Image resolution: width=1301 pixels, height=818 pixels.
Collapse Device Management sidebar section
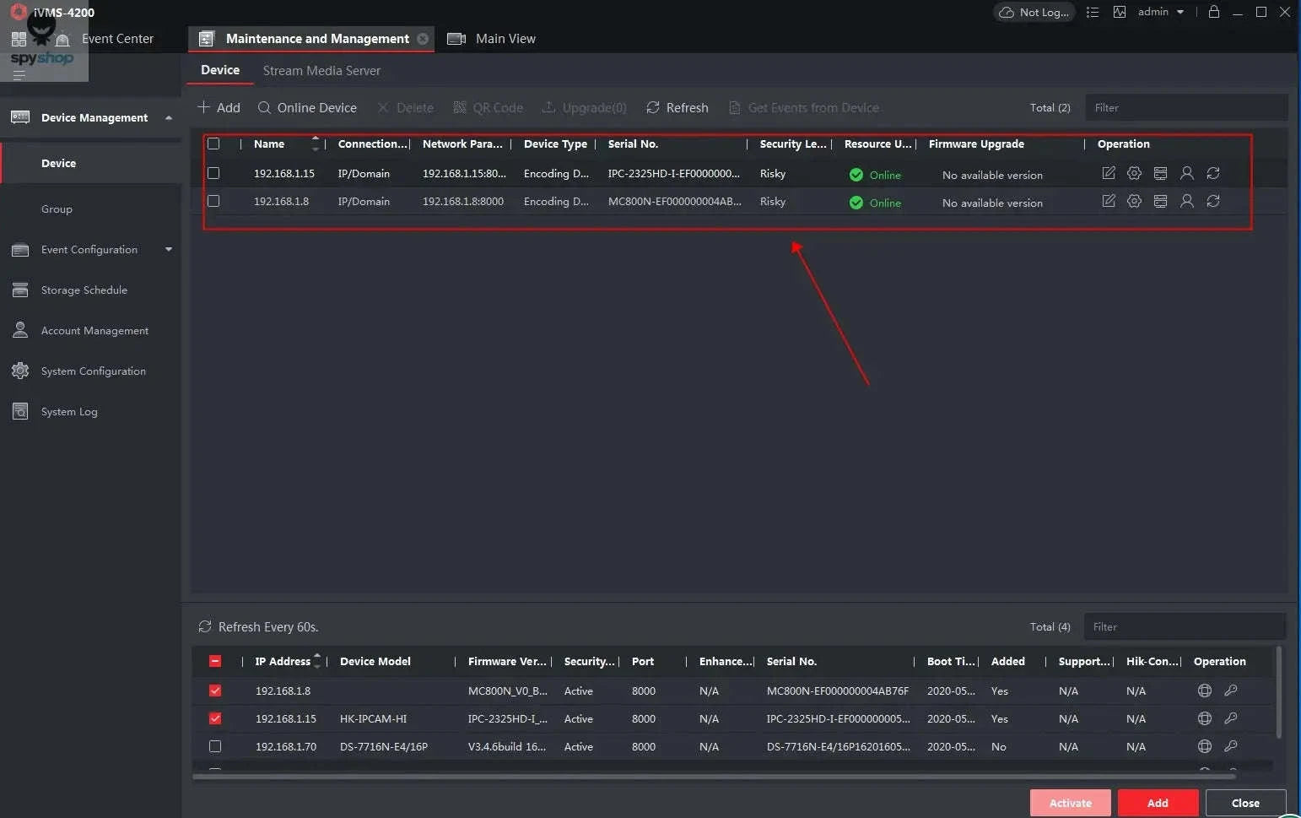(x=169, y=117)
